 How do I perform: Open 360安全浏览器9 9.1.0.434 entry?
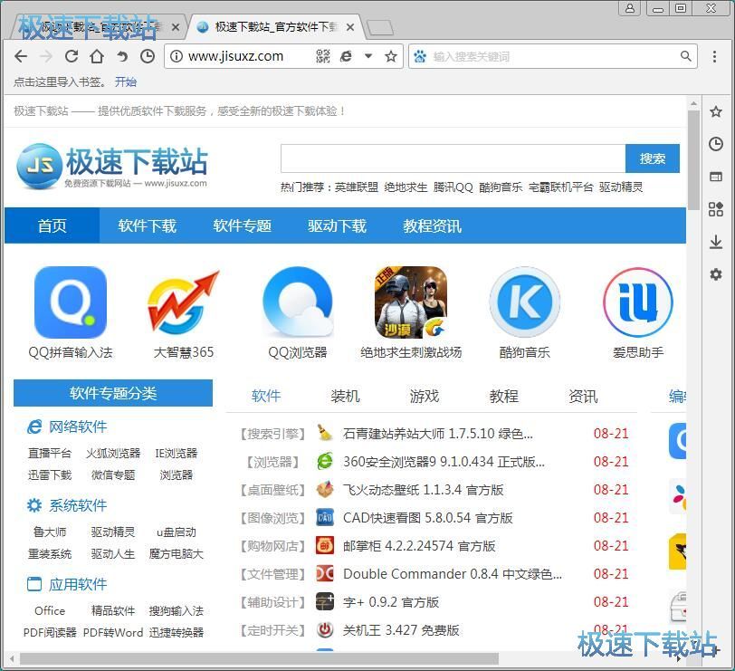(444, 462)
